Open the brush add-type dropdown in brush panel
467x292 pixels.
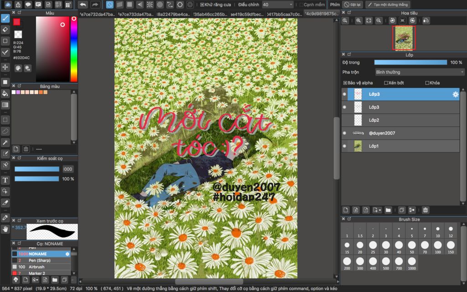[x=35, y=280]
